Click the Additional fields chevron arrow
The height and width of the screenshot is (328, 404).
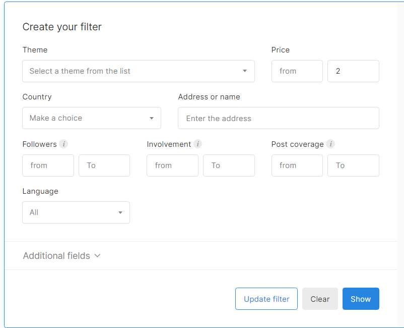[x=98, y=256]
